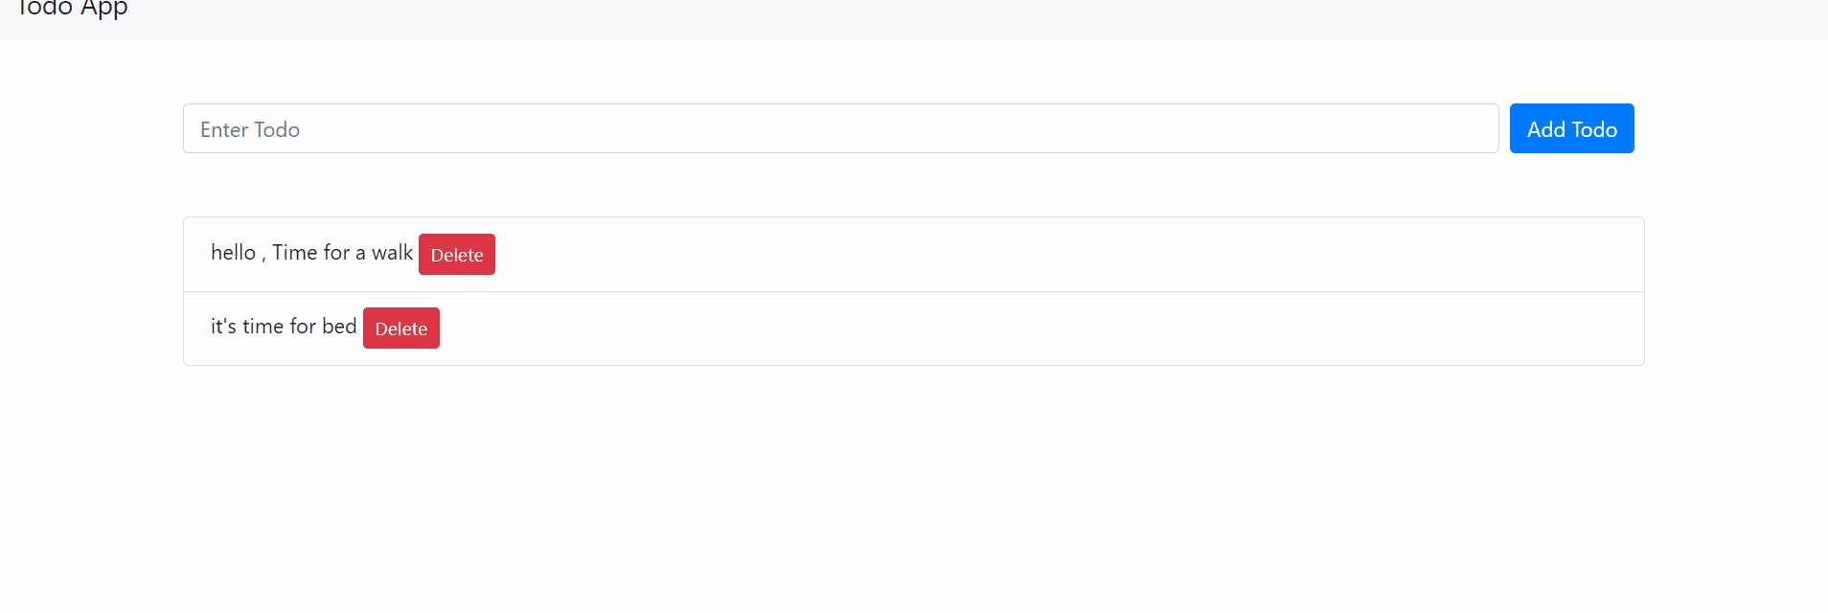This screenshot has width=1828, height=613.
Task: Click the blue Add Todo button
Action: 1570,128
